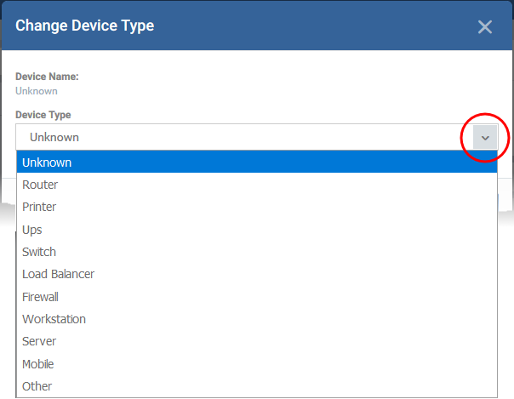Click the Device Type field label
This screenshot has width=514, height=399.
click(43, 115)
